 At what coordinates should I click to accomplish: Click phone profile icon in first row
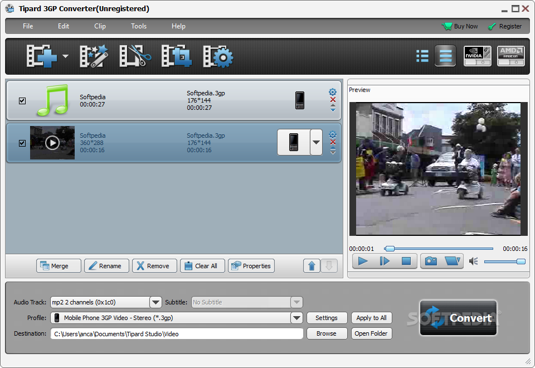click(300, 100)
